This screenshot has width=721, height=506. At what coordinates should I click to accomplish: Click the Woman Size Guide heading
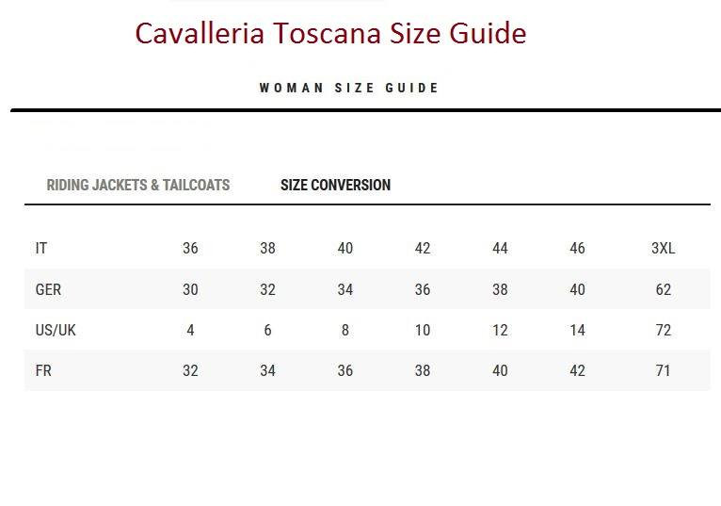(349, 89)
